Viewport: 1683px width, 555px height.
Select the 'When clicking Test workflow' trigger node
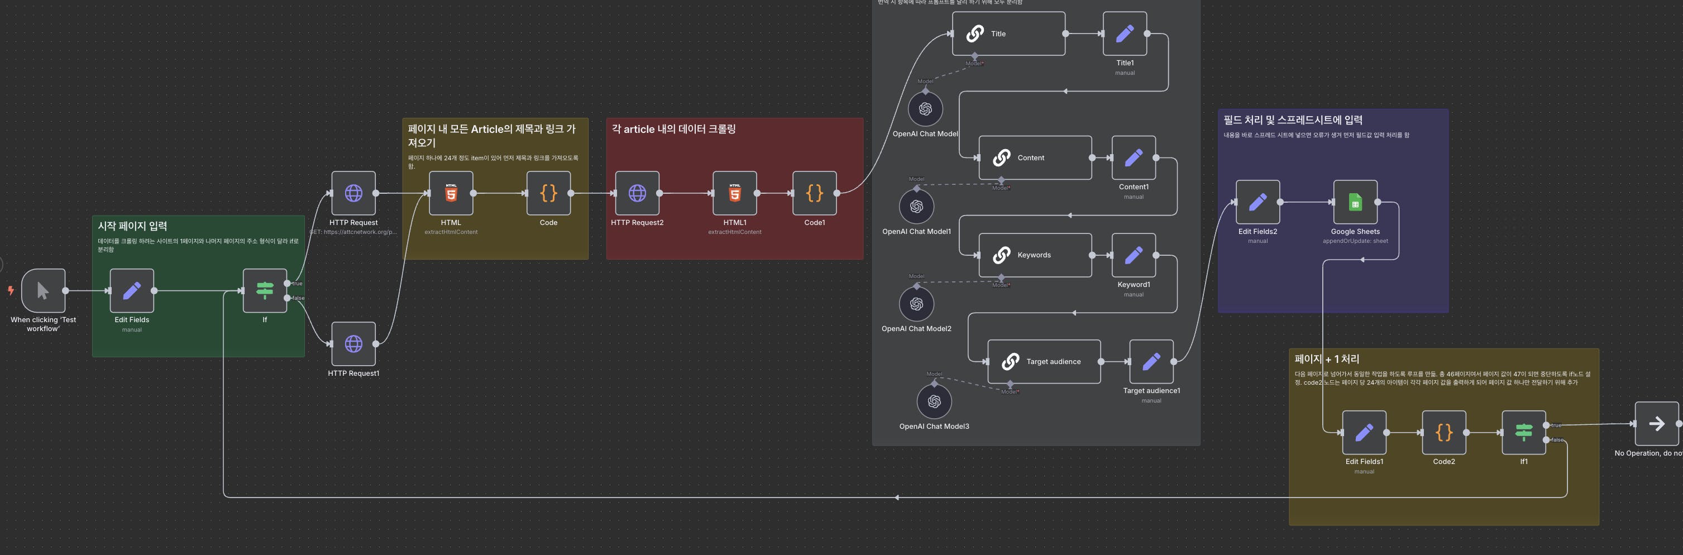pos(43,290)
